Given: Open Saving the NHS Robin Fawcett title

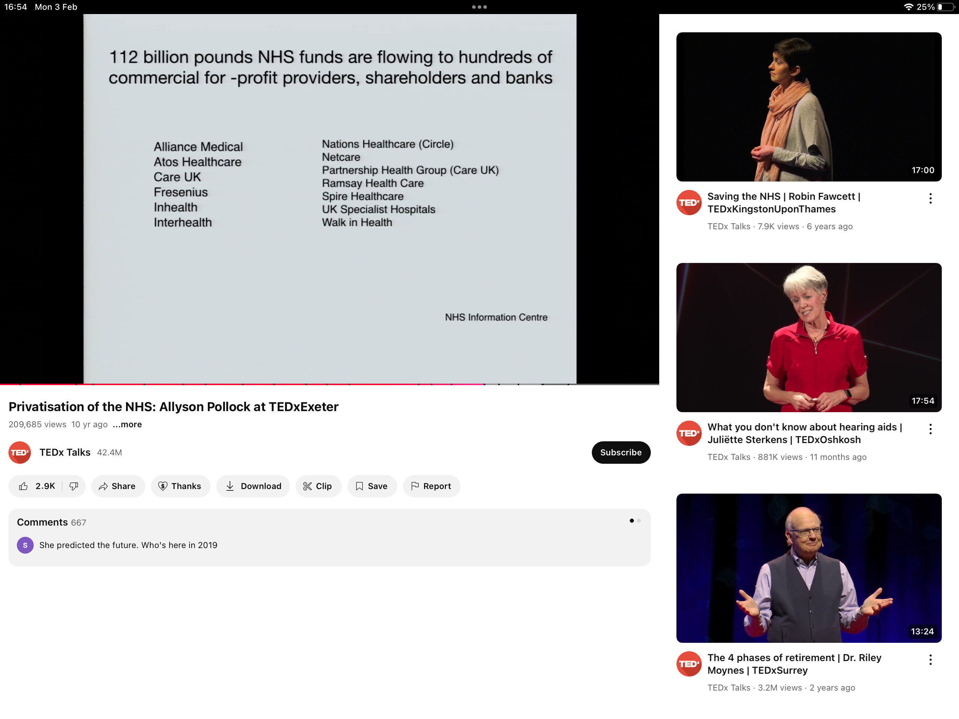Looking at the screenshot, I should [784, 203].
